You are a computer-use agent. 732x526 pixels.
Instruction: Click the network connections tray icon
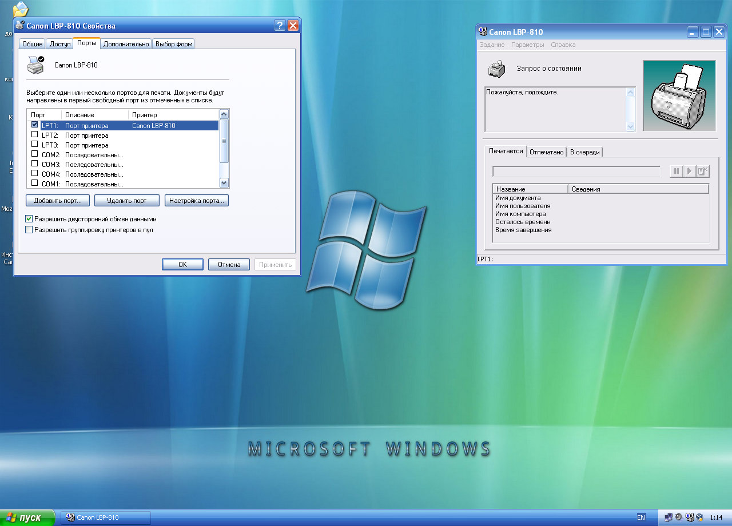tap(668, 517)
